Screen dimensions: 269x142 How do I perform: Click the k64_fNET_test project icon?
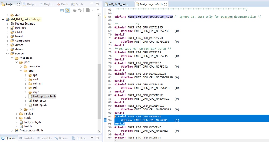click(x=8, y=19)
